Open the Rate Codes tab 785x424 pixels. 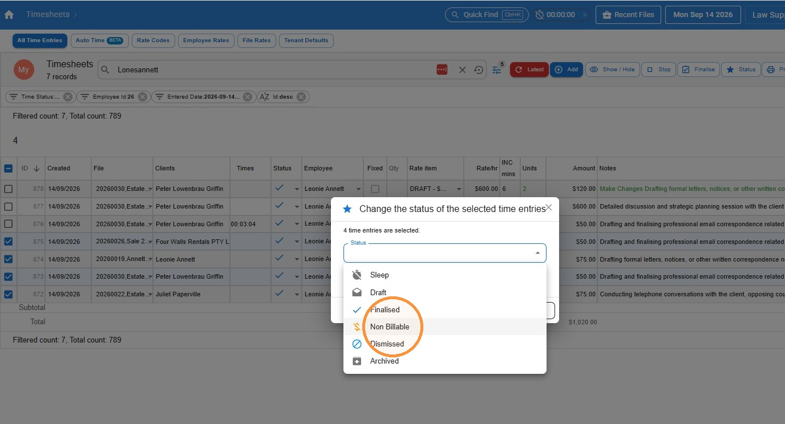pyautogui.click(x=153, y=40)
